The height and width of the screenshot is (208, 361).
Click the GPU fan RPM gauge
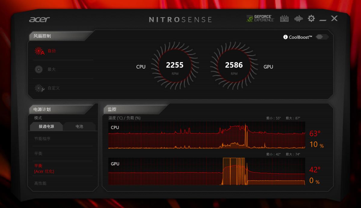coord(234,65)
